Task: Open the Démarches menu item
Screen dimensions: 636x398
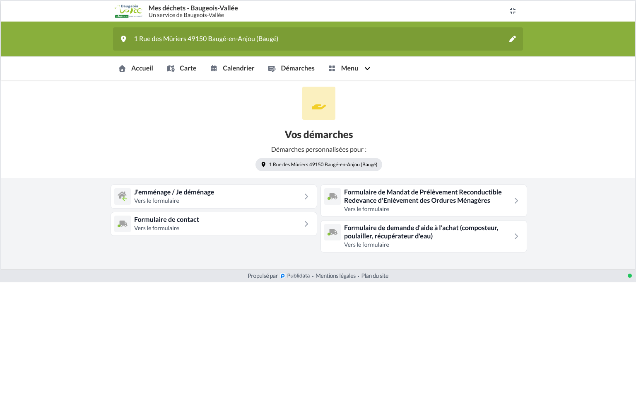Action: (291, 68)
